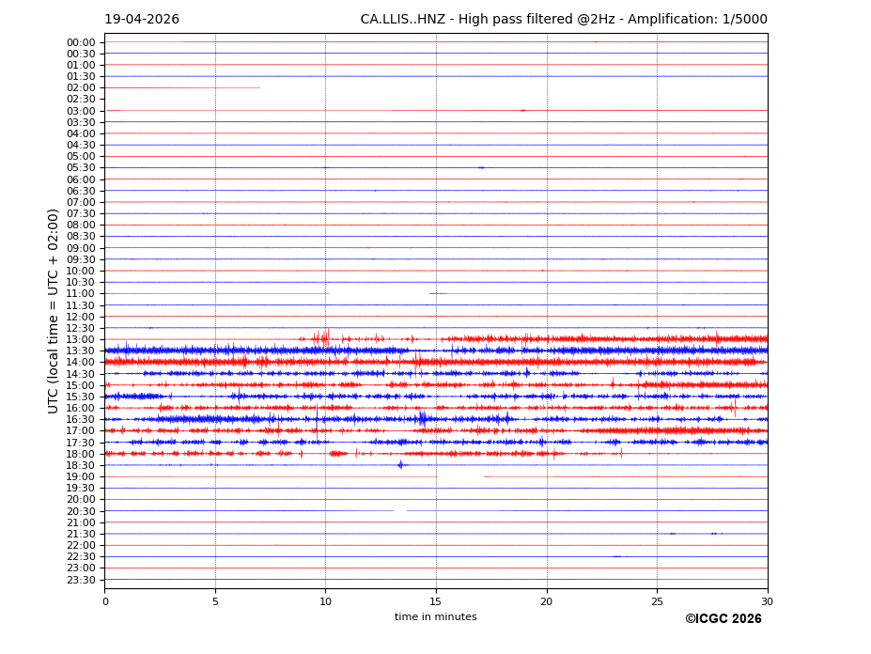Click the red burst at 13:00 near minute 10
This screenshot has height=654, width=871.
(324, 338)
